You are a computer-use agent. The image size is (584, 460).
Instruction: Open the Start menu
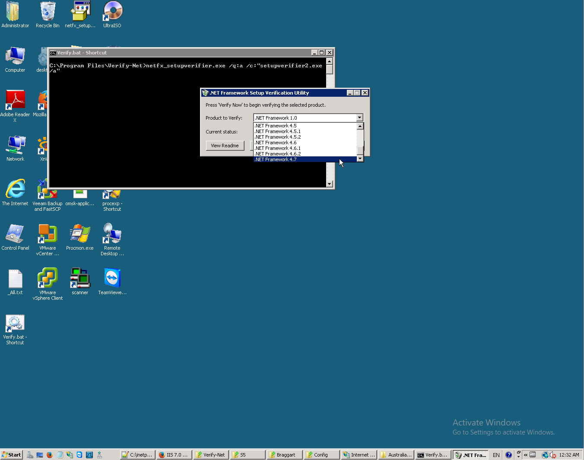click(11, 455)
